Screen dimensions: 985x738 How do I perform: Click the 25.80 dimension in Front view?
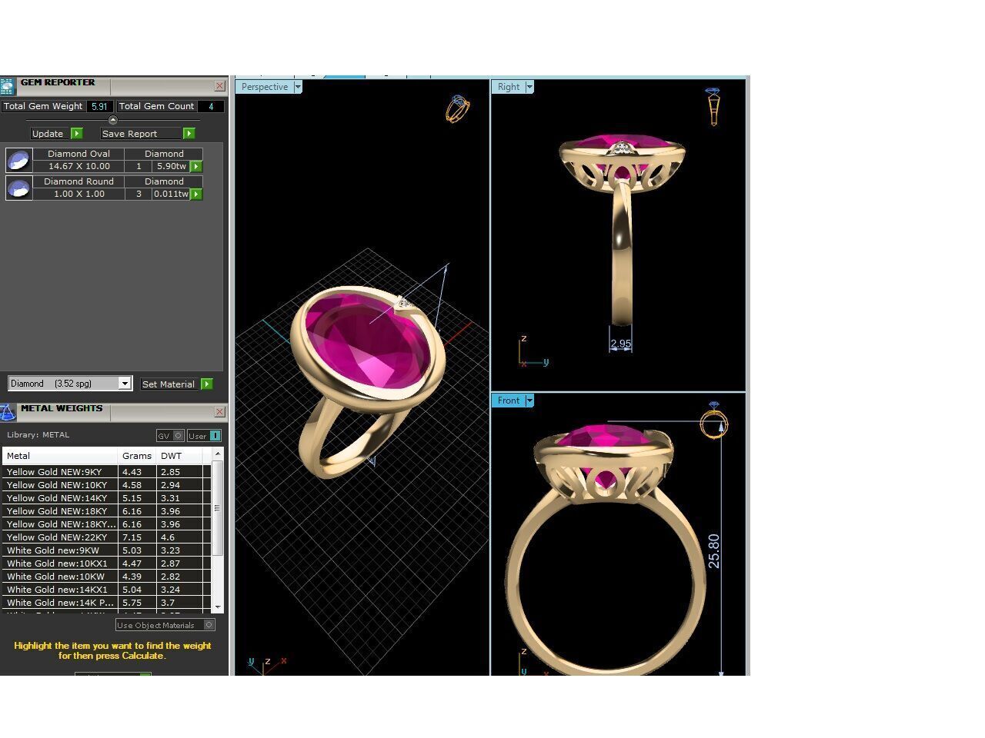(x=714, y=551)
